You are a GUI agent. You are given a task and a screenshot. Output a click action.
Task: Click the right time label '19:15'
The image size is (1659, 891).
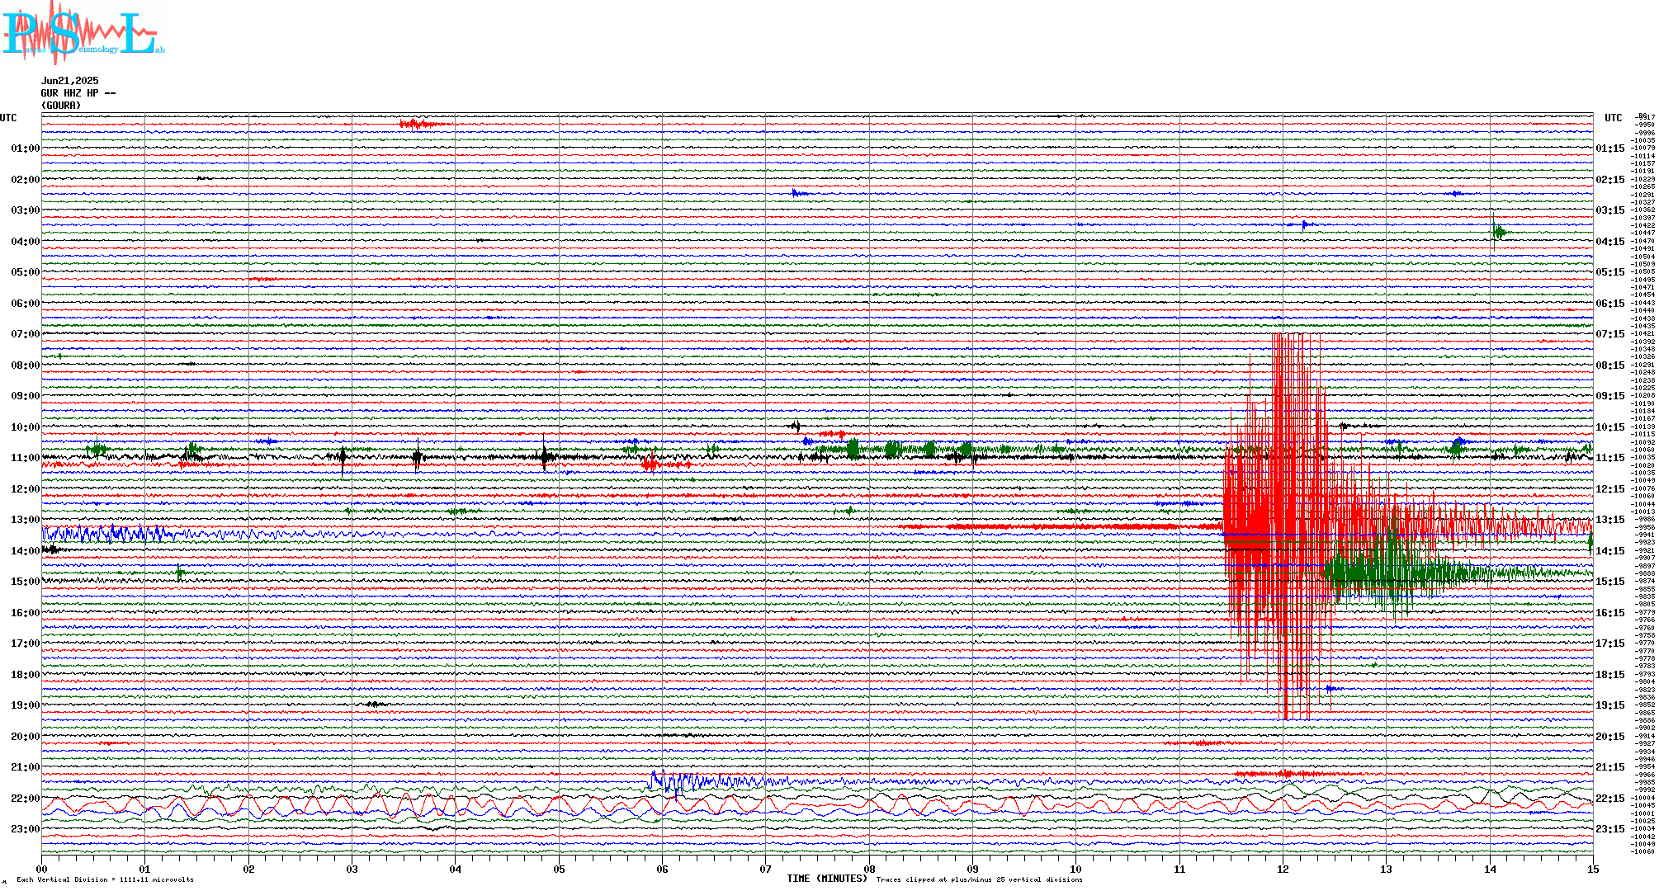tap(1610, 705)
